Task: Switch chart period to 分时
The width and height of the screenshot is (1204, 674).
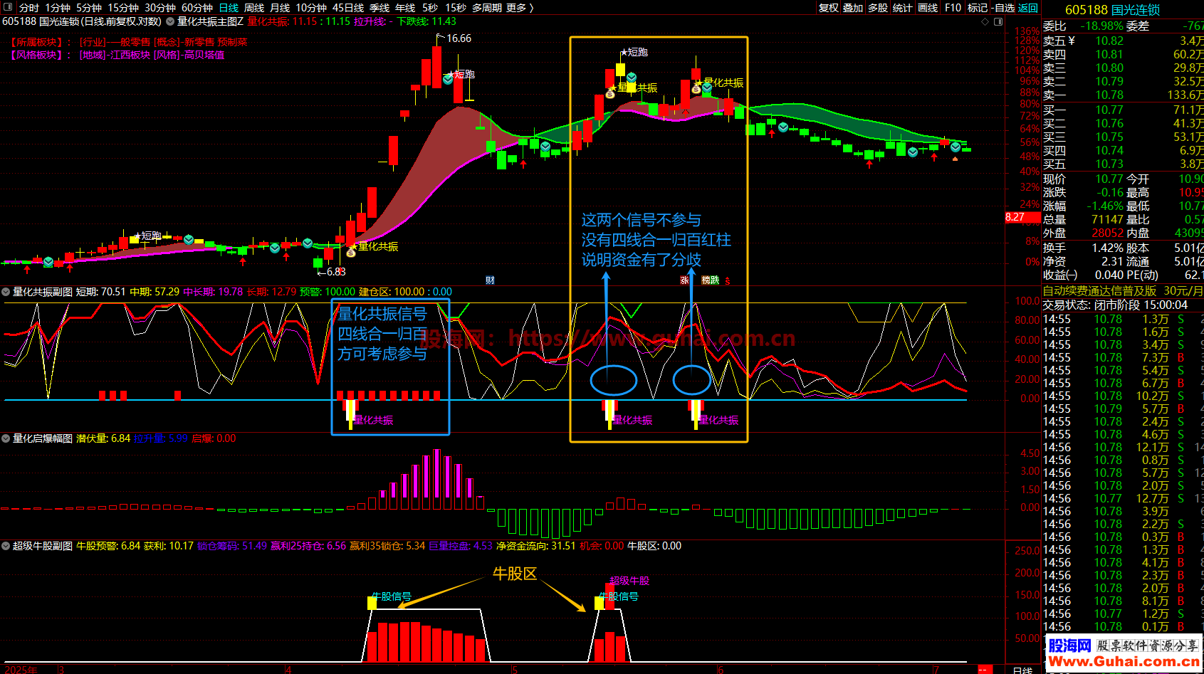Action: pyautogui.click(x=29, y=8)
